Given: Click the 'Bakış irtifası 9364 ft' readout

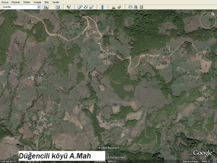Looking at the screenshot, I should click(197, 161).
